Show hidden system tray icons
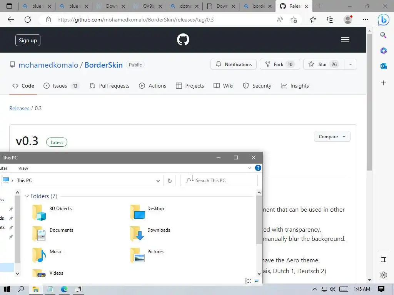This screenshot has height=295, width=394. [315, 289]
